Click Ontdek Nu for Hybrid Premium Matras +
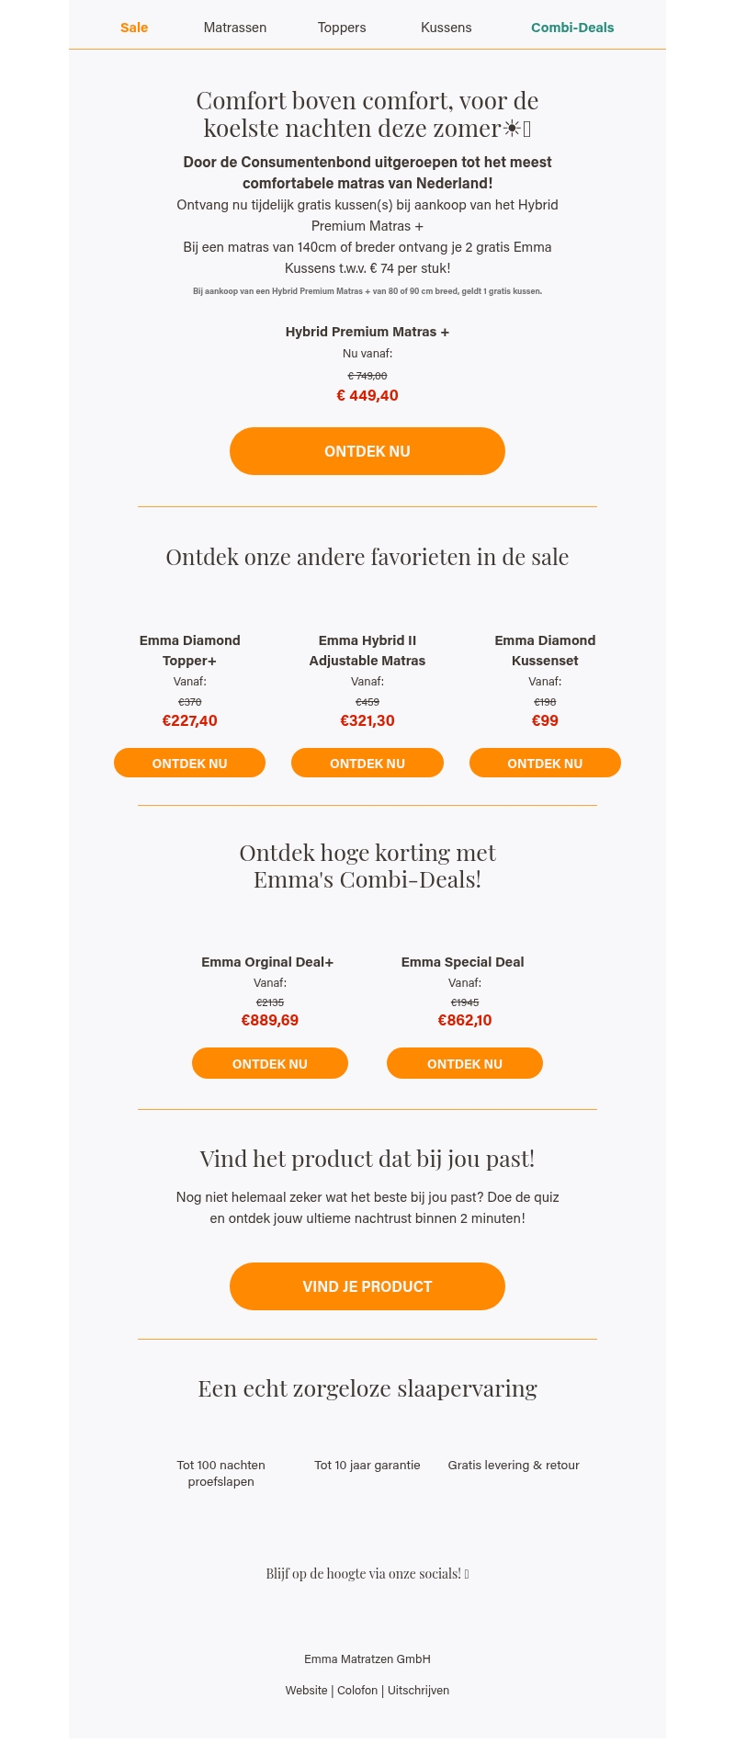 [367, 451]
